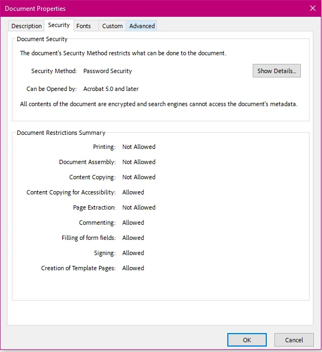Click Document Assembly 'Not Allowed' value
322x352 pixels.
click(139, 162)
